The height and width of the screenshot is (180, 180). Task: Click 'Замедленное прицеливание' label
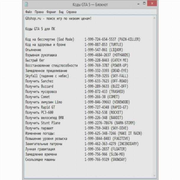(46, 71)
